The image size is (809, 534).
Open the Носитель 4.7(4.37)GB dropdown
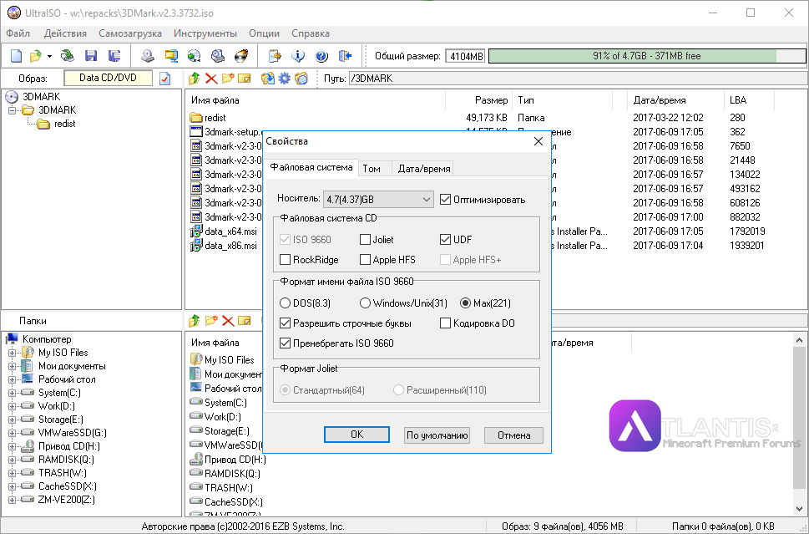(x=378, y=200)
